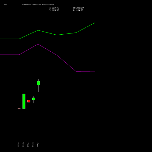Image resolution: width=152 pixels, height=152 pixels.
Task: Click the green candle for 28 Sep
Action: tap(34, 99)
